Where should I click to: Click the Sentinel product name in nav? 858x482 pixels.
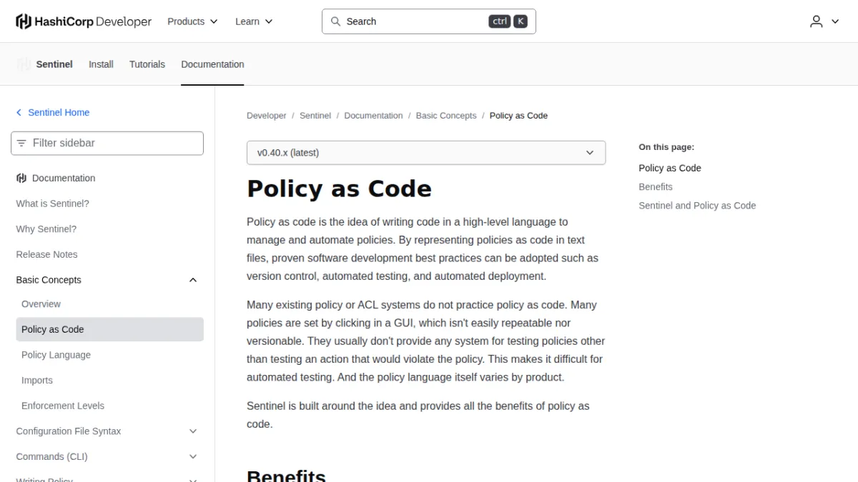[x=54, y=64]
